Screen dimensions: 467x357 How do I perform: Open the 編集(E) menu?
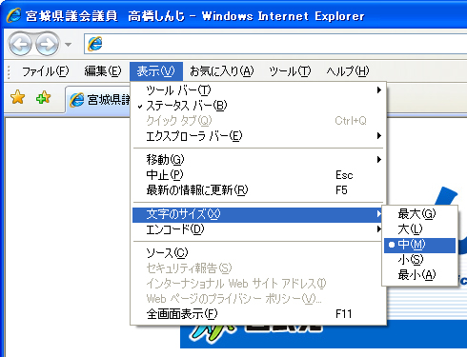[x=103, y=71]
